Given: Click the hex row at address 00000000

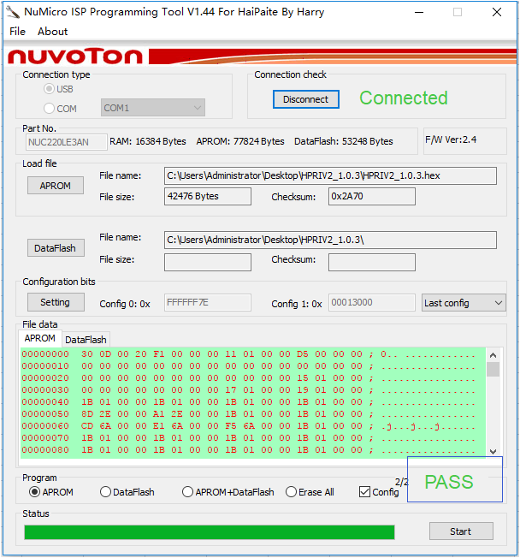Looking at the screenshot, I should coord(249,354).
